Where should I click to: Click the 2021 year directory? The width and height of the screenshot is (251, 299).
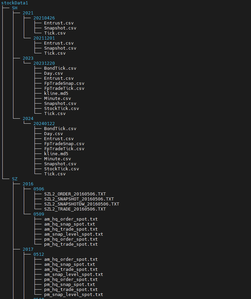click(28, 13)
